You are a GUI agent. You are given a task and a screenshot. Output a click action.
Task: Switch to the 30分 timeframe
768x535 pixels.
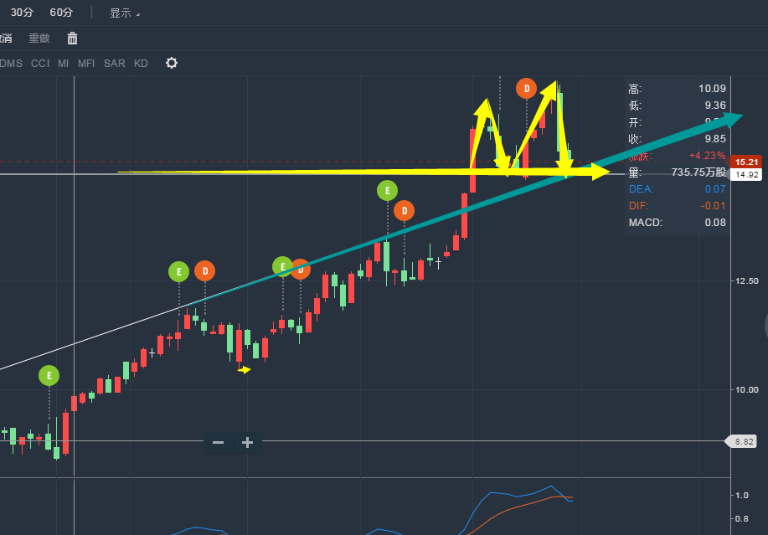click(22, 13)
